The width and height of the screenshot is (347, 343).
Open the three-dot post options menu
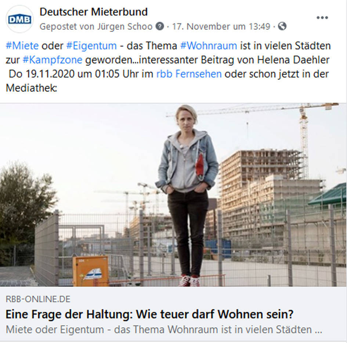322,18
